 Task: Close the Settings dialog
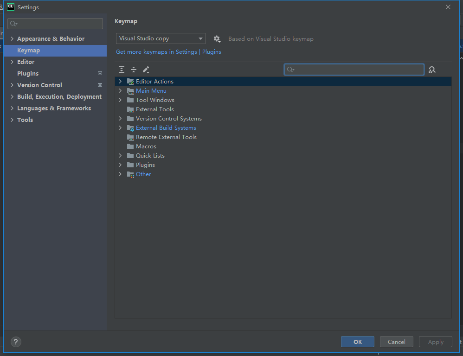(x=448, y=7)
